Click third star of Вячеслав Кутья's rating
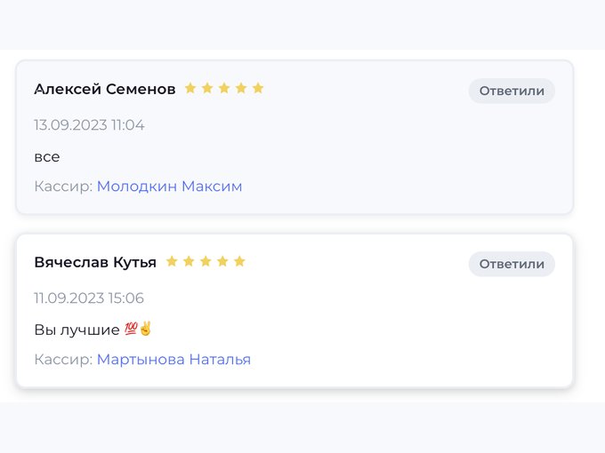Viewport: 605px width, 453px height. (206, 261)
